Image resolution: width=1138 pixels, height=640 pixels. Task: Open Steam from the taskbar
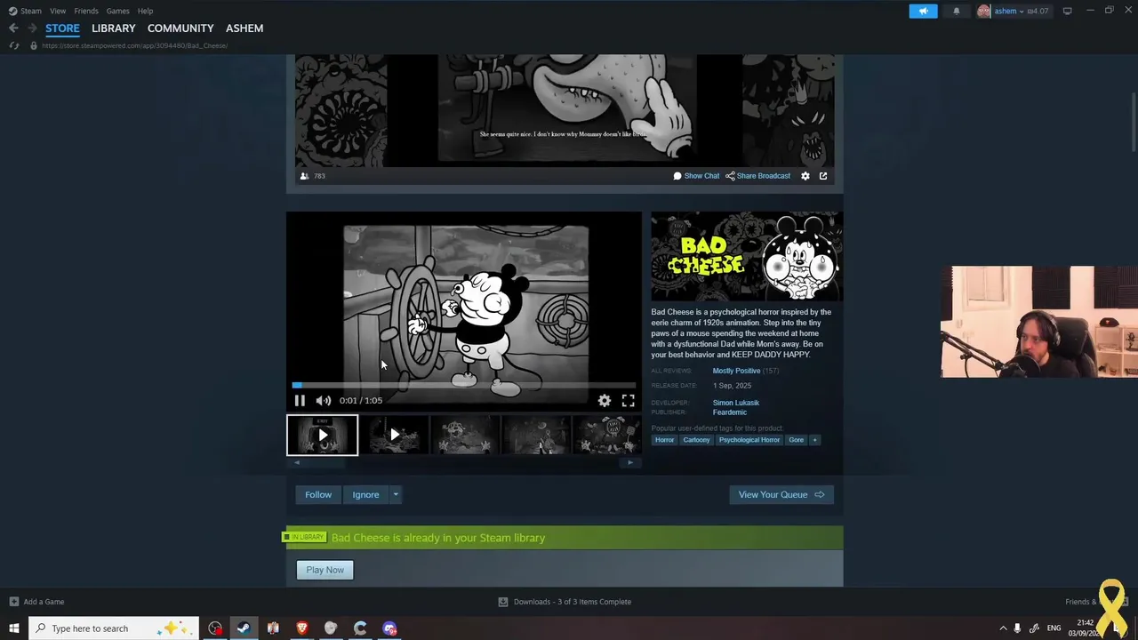click(244, 628)
